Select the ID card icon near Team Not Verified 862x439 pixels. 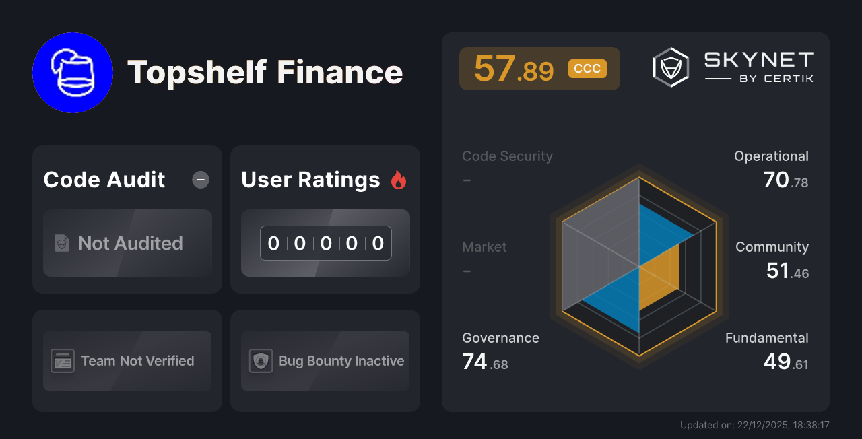63,361
